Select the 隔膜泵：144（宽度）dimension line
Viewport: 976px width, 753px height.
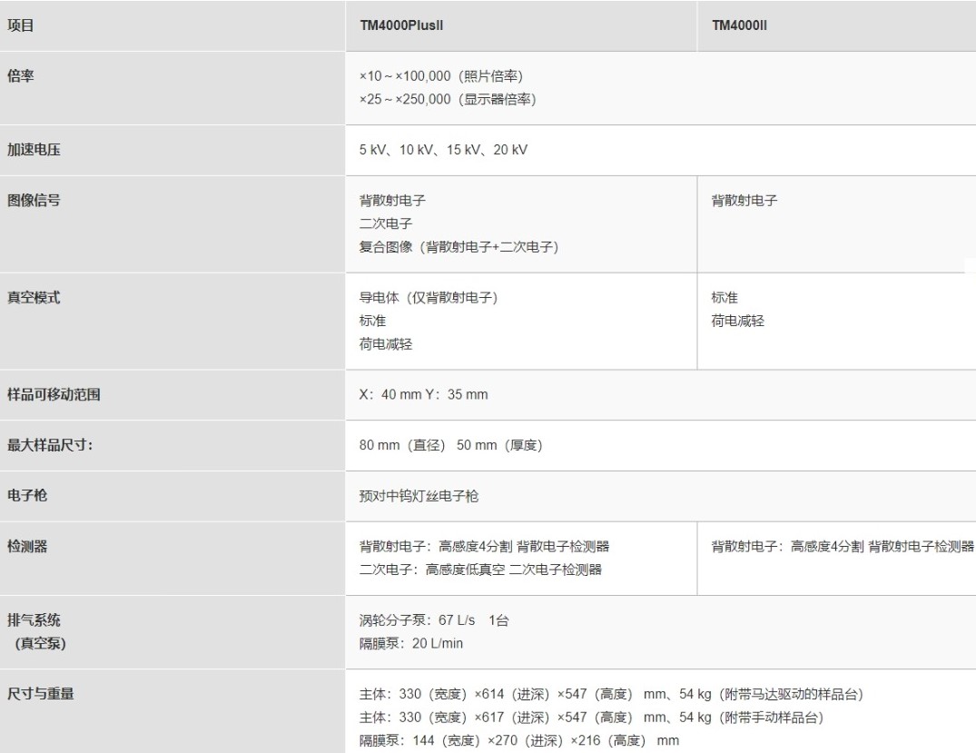point(519,740)
